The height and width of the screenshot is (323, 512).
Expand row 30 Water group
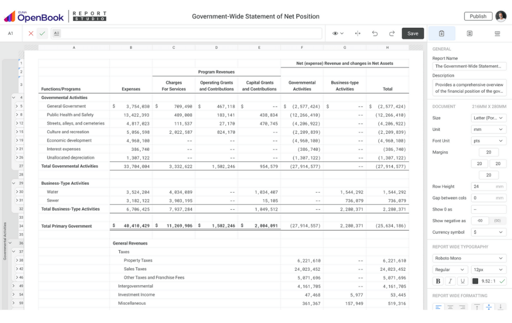point(17,192)
